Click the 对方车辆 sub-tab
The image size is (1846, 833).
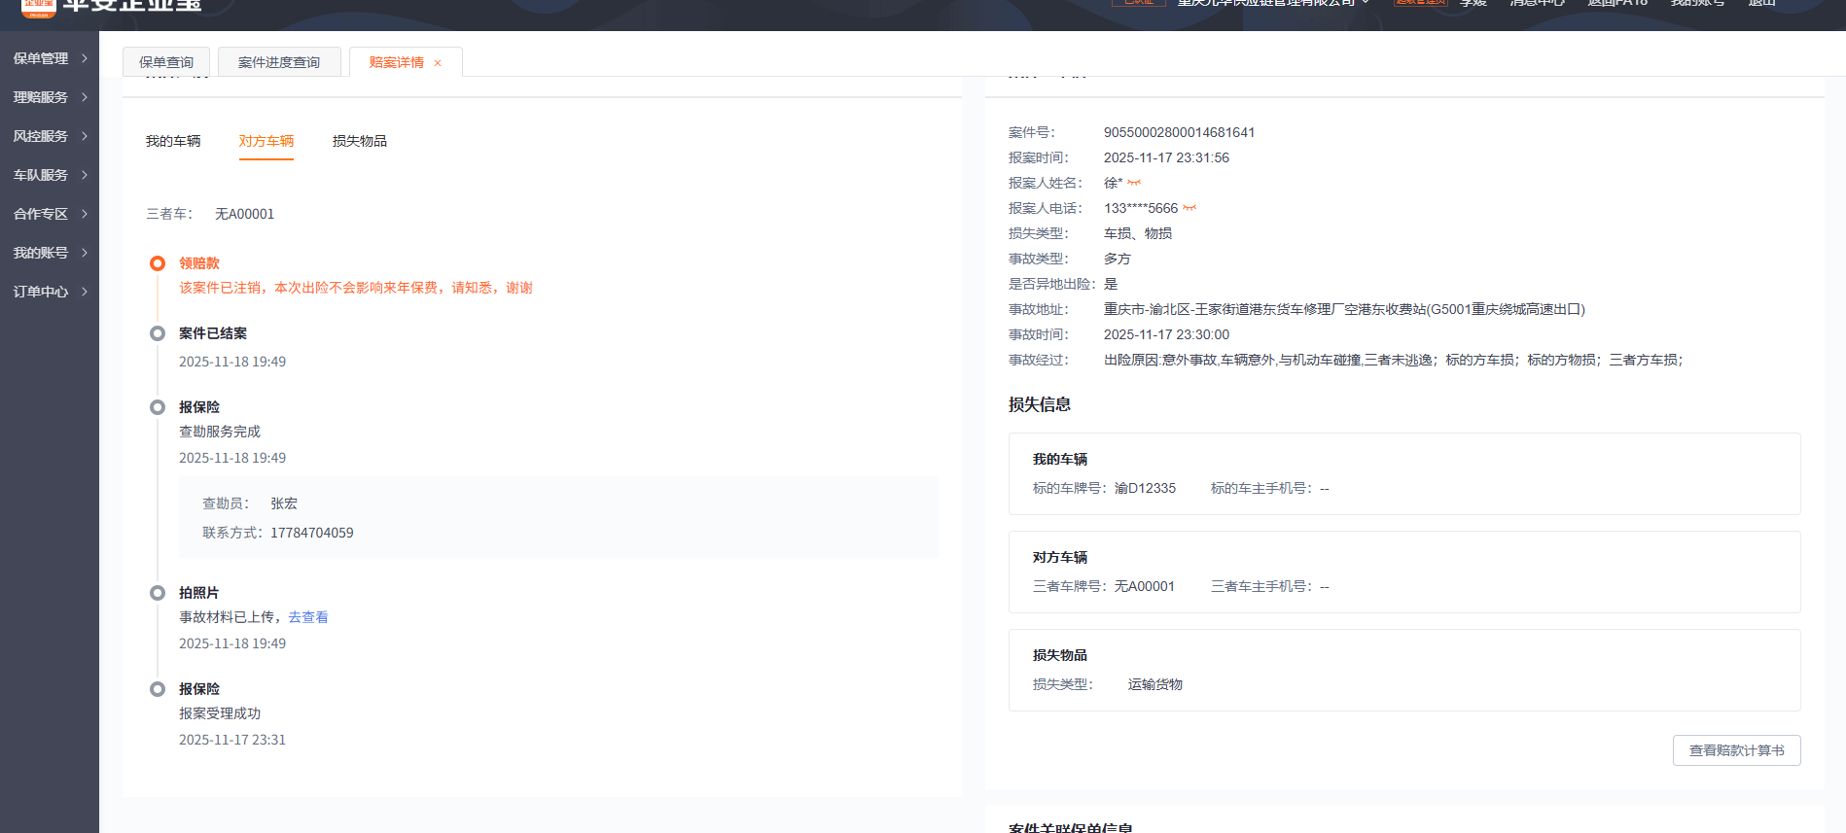[266, 141]
